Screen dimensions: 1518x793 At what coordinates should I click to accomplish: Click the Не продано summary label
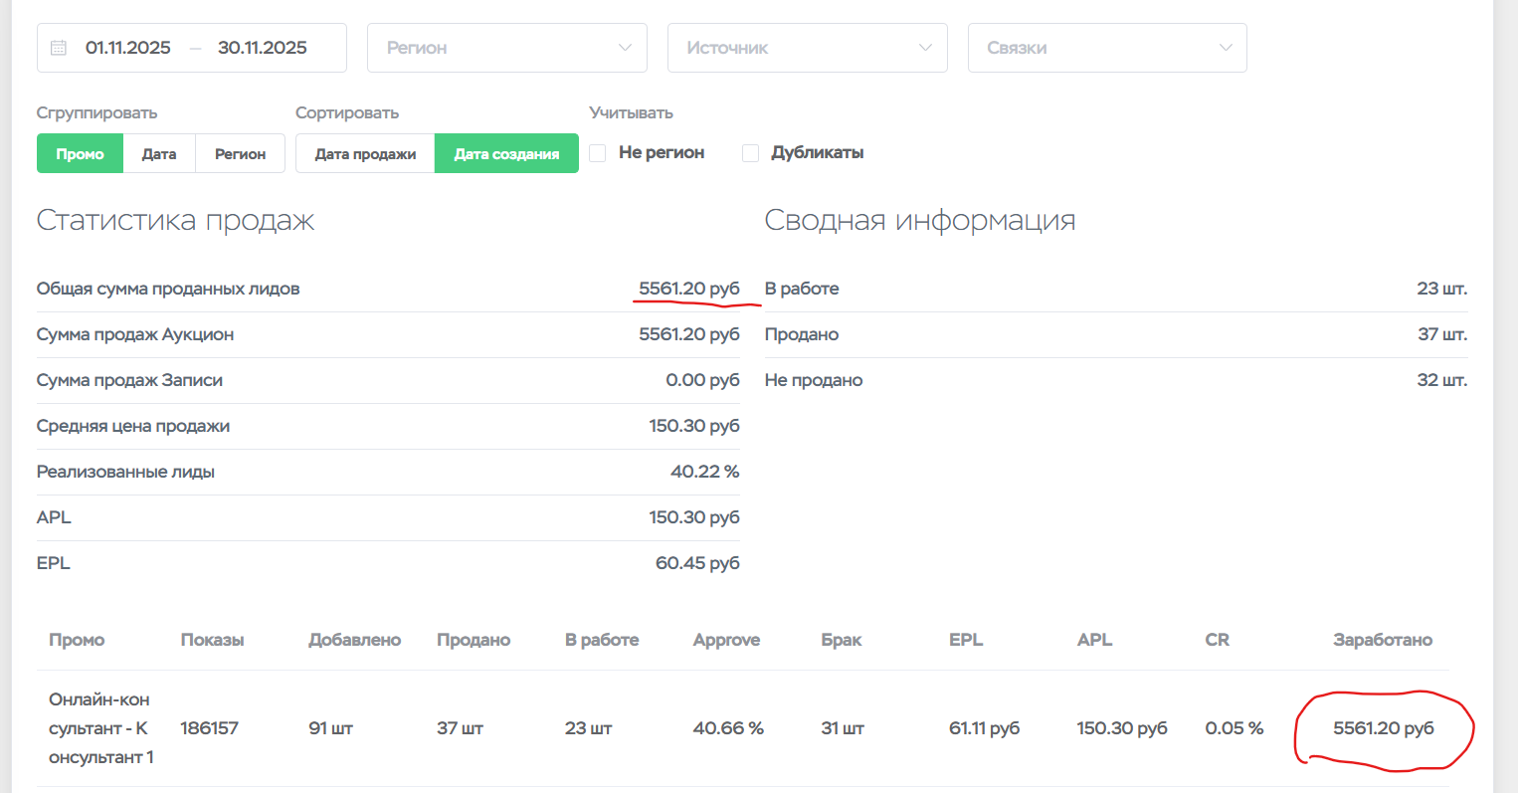tap(814, 380)
